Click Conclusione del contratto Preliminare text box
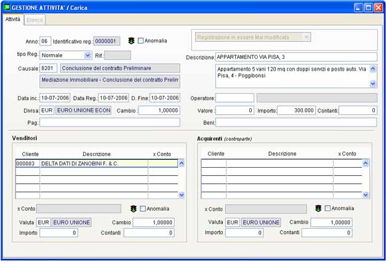 click(x=120, y=68)
